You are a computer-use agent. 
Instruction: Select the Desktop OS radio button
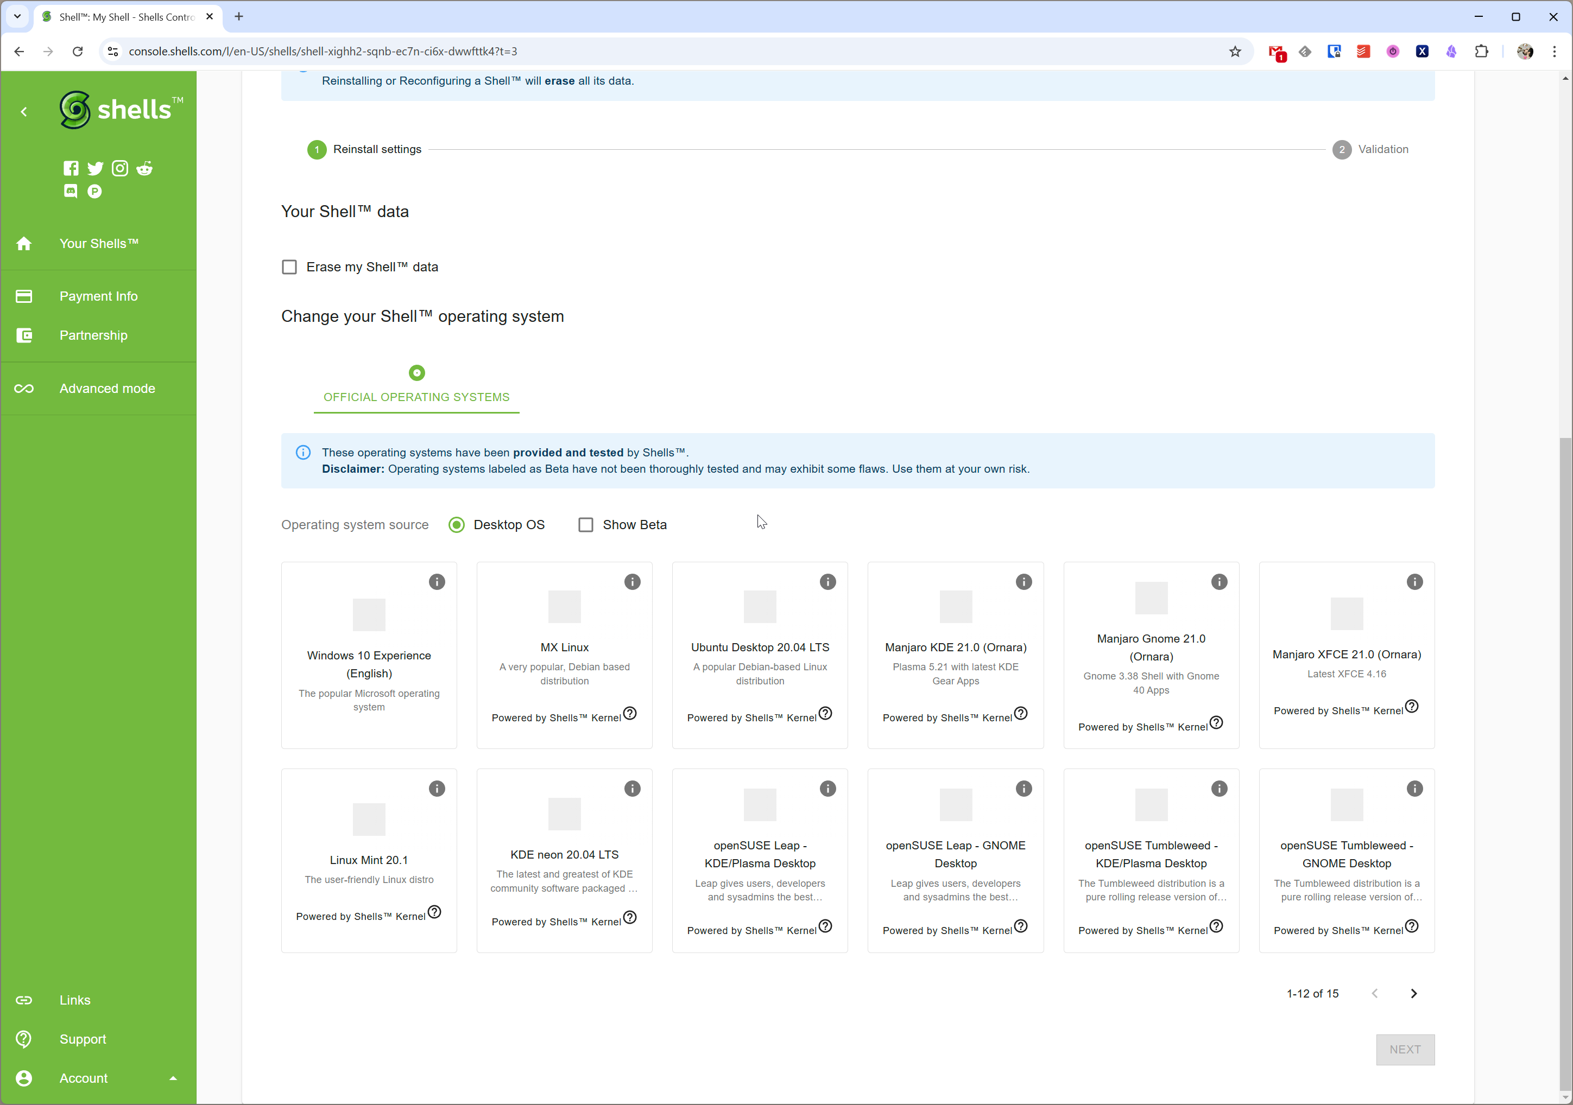[456, 524]
